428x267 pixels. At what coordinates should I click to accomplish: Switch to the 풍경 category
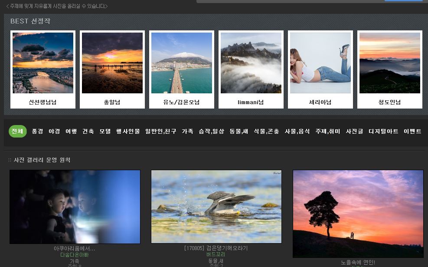point(37,131)
